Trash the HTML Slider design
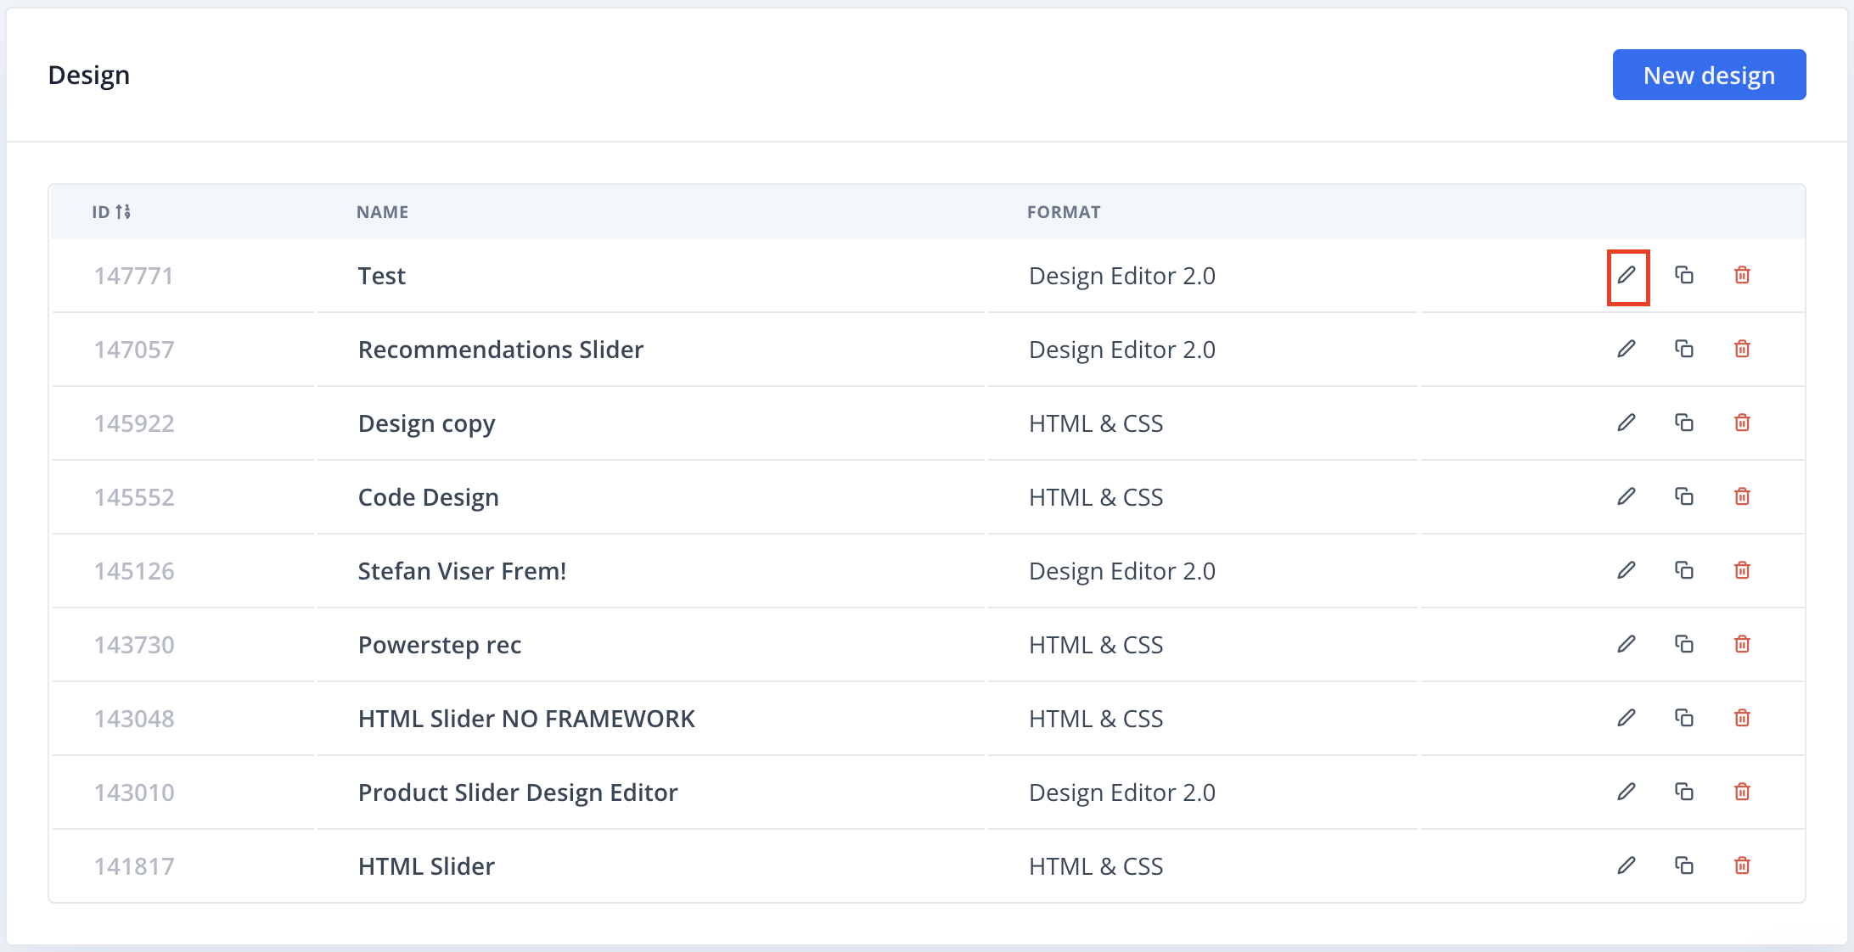 pos(1742,865)
